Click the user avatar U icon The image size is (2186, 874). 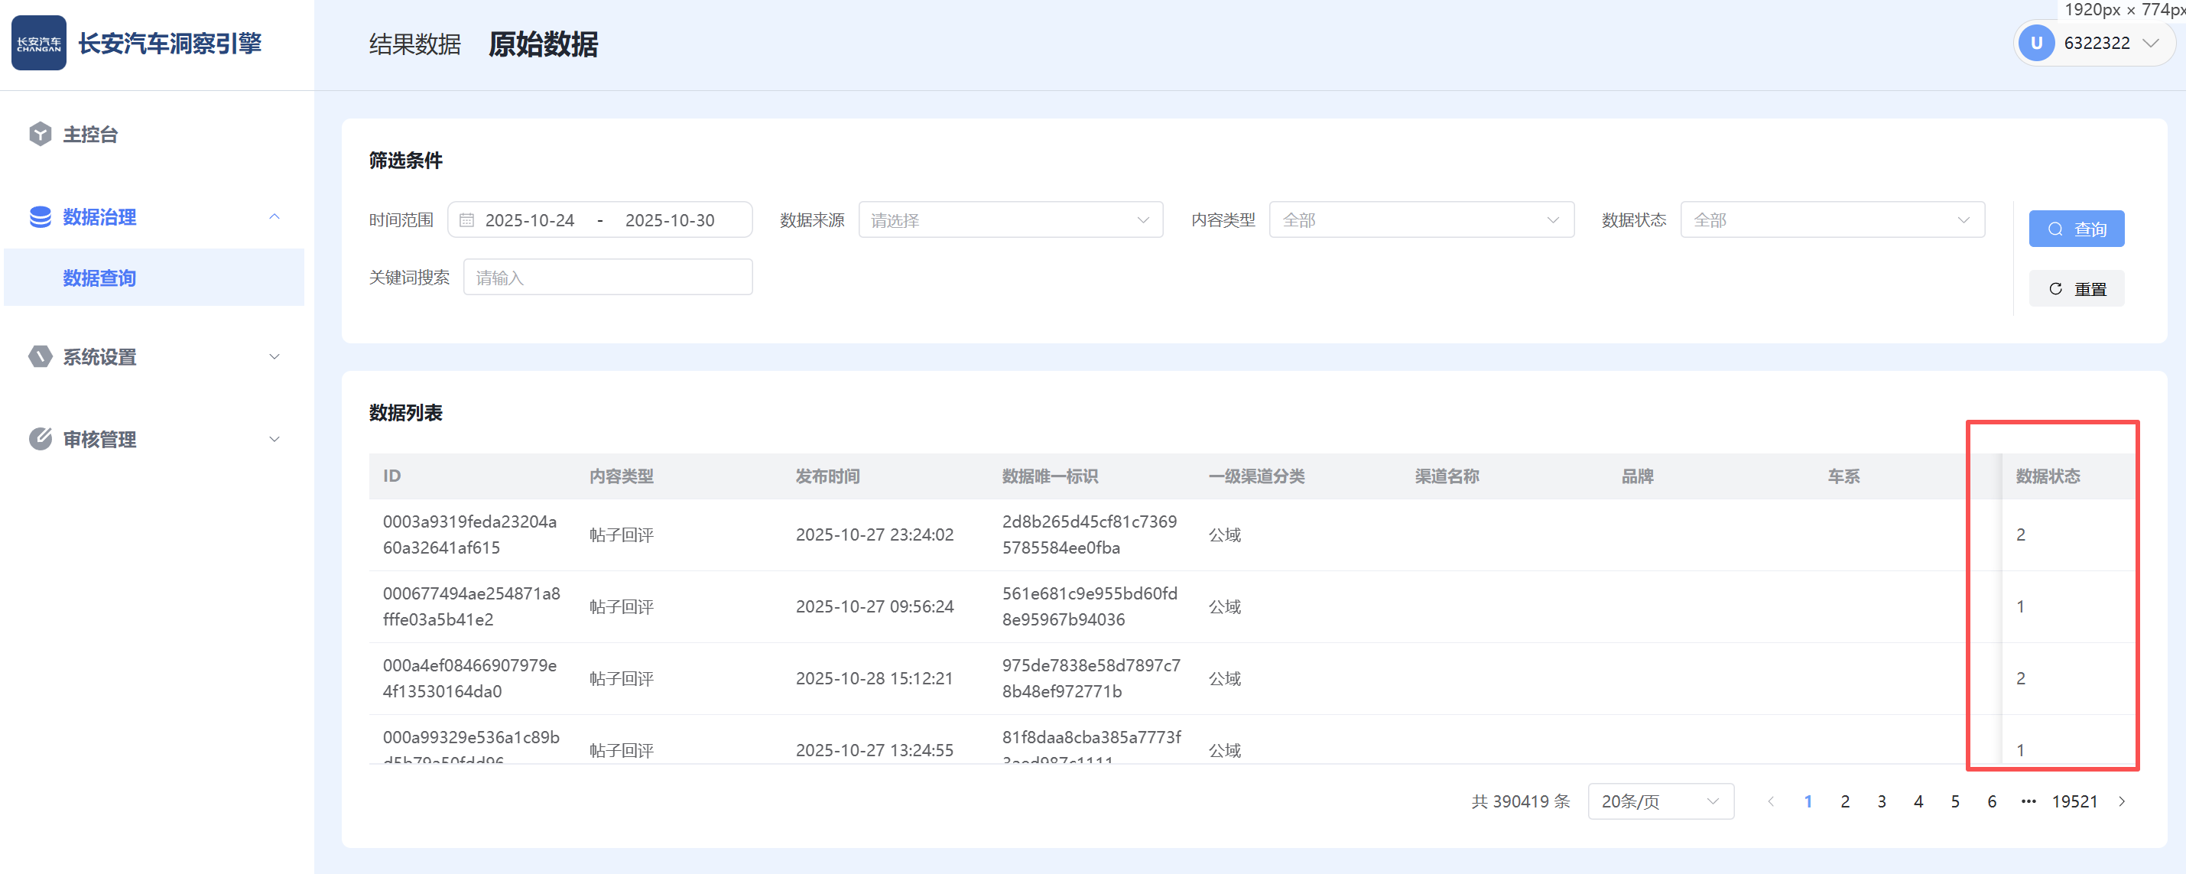2036,44
